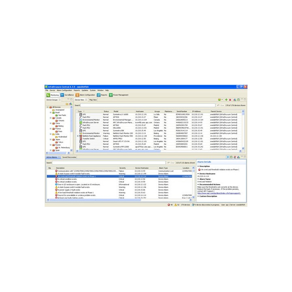
Task: Open the File menu
Action: (x=47, y=90)
